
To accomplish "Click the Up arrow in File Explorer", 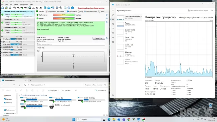I will pyautogui.click(x=14, y=85).
